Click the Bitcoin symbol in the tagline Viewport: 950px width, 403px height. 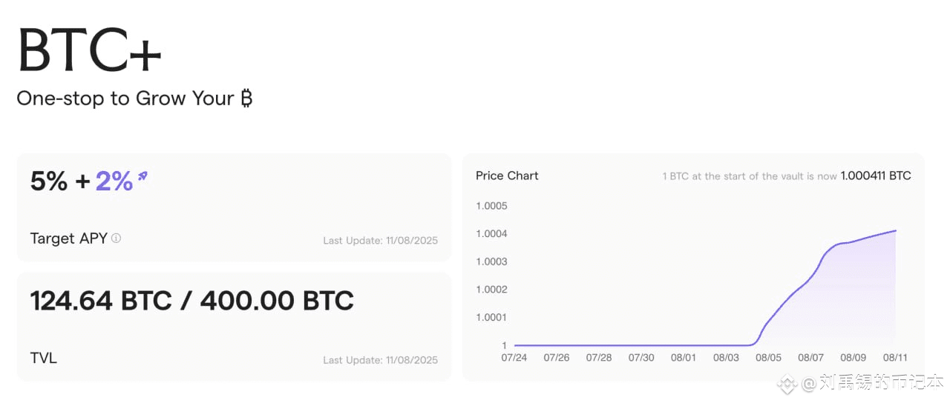pos(246,98)
